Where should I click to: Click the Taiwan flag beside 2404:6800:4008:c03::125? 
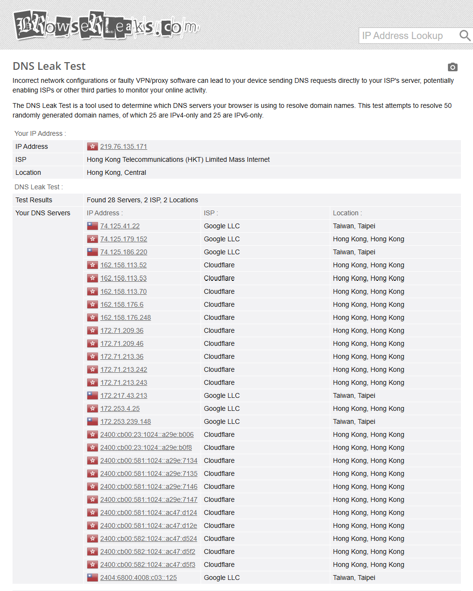[93, 578]
